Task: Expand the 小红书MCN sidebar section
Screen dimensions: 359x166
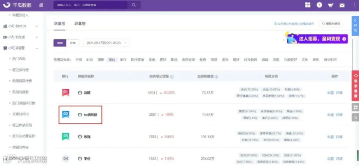Action: tap(21, 26)
